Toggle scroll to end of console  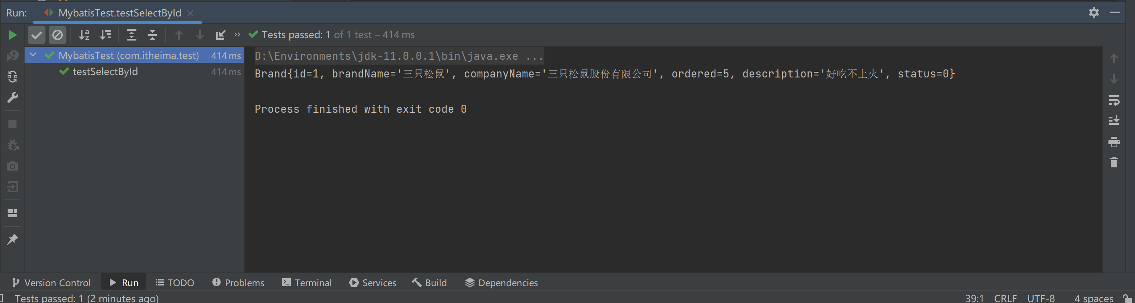click(1114, 120)
